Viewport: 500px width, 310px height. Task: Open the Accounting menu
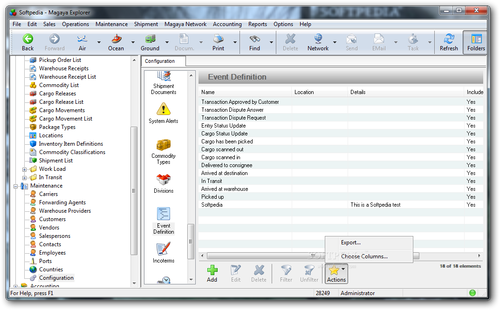227,24
